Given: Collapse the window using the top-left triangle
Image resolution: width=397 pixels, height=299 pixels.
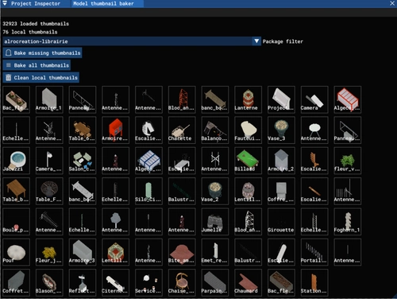Looking at the screenshot, I should (x=5, y=3).
